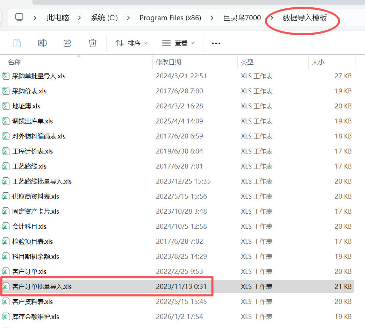Click the delete trash can icon
Screen dimensions: 365x328
point(92,43)
